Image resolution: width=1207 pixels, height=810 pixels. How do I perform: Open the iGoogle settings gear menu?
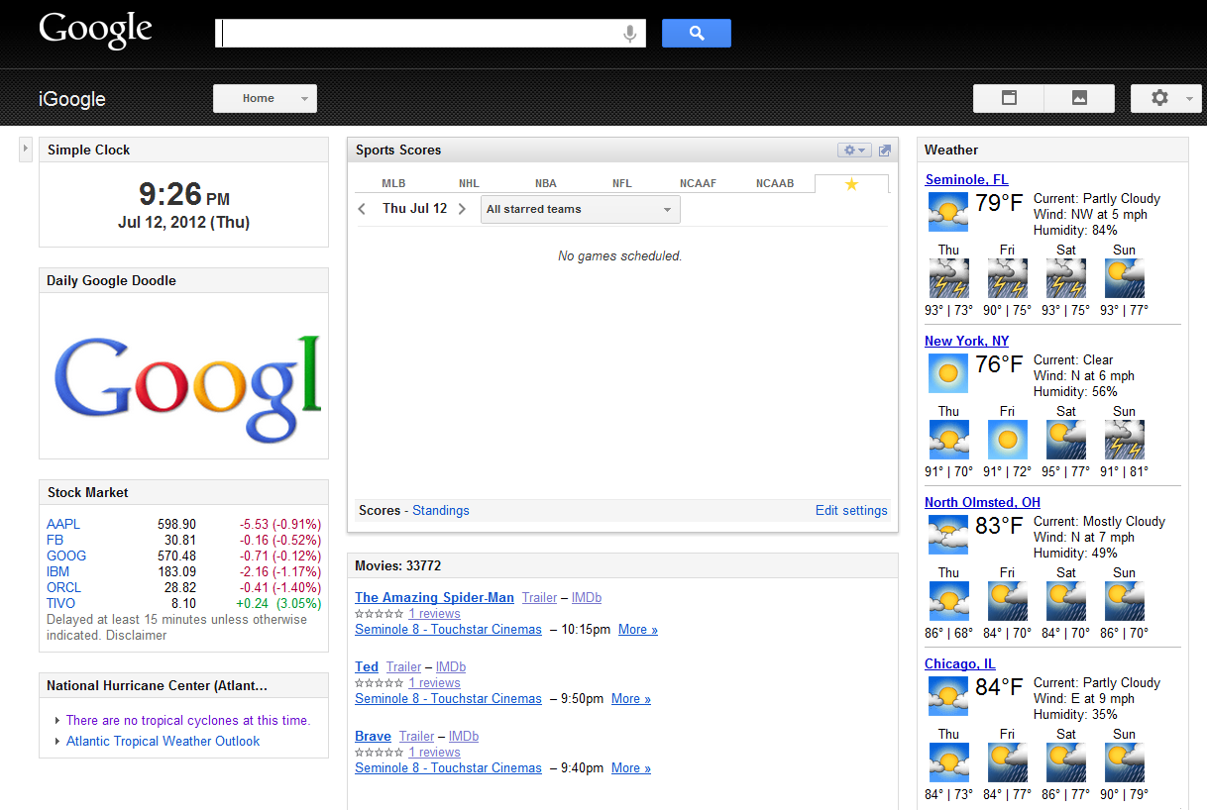pyautogui.click(x=1166, y=98)
